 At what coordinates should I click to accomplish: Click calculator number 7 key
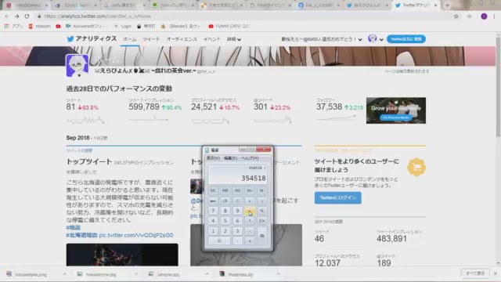(x=213, y=211)
